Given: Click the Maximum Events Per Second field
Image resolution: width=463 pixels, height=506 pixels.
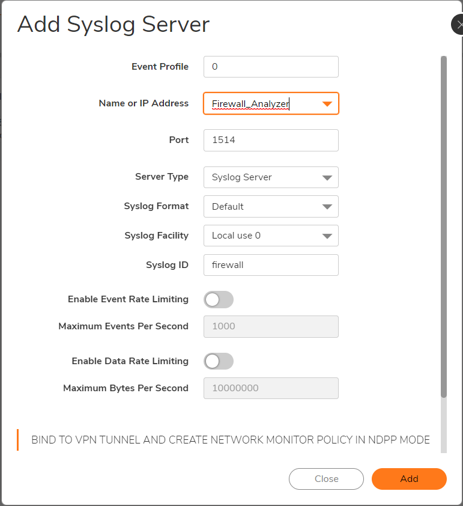Looking at the screenshot, I should coord(271,326).
